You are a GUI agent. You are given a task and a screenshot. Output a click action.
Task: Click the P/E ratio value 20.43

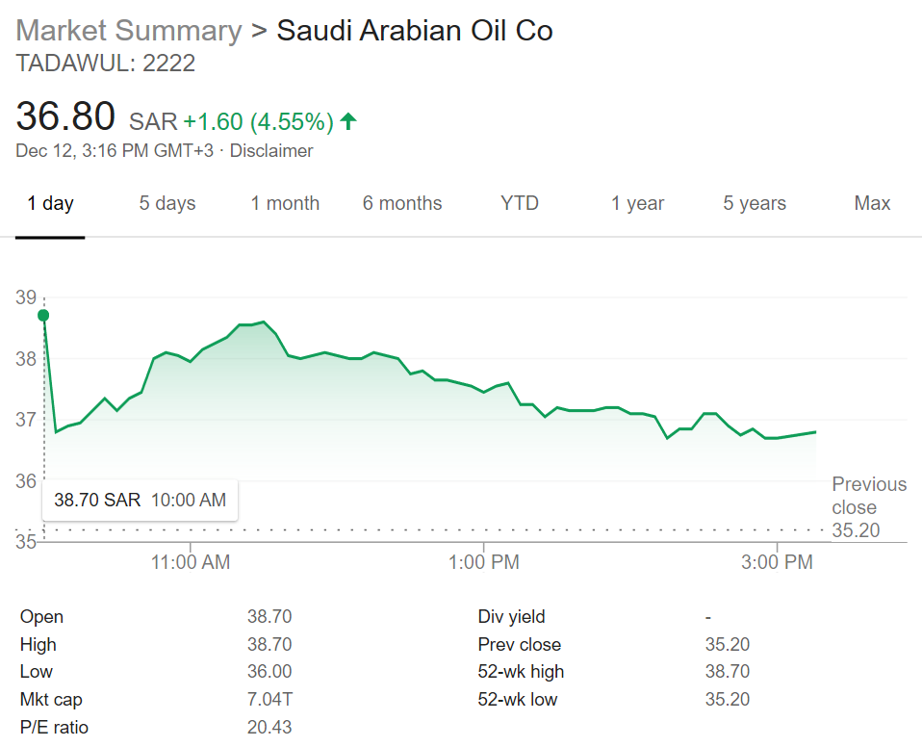(x=269, y=727)
